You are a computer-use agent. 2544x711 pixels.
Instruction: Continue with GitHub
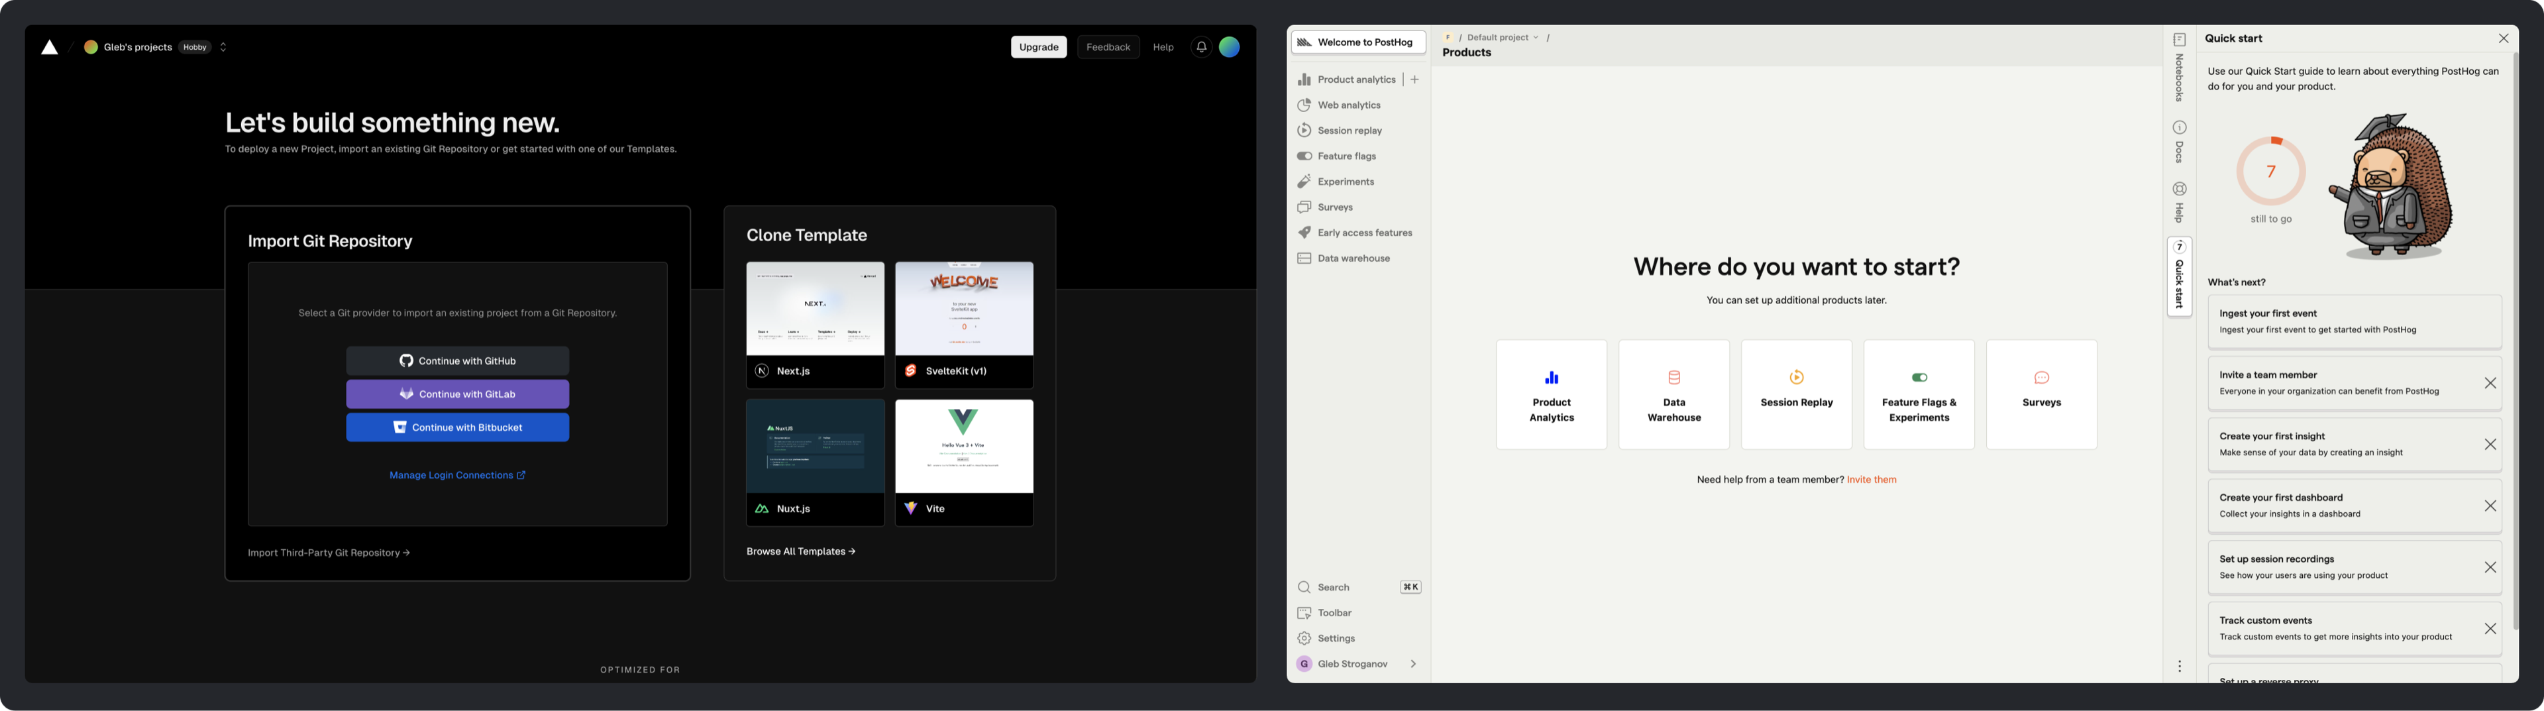(x=457, y=360)
